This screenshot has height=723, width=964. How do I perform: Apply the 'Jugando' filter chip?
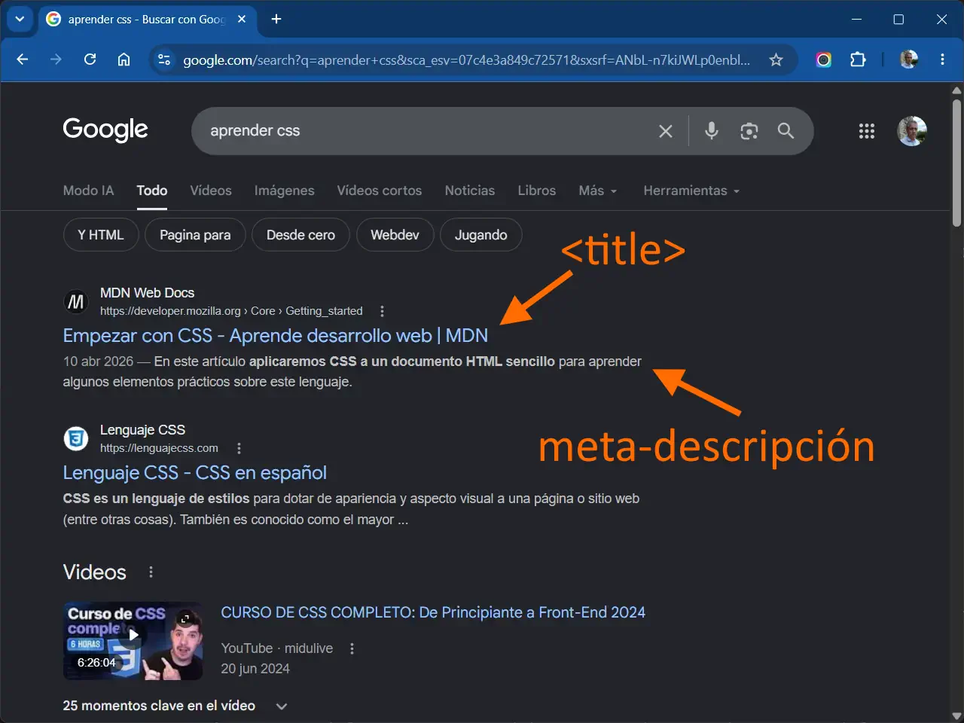coord(480,235)
